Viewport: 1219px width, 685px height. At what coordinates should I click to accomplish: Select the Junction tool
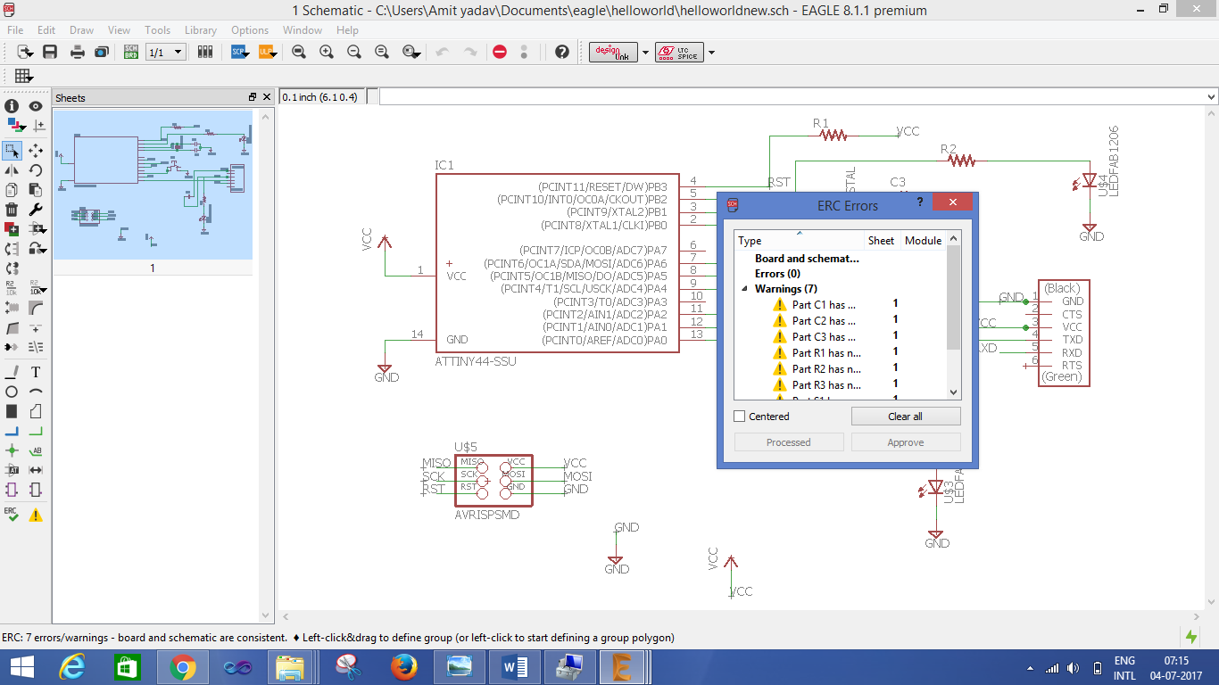[x=12, y=450]
